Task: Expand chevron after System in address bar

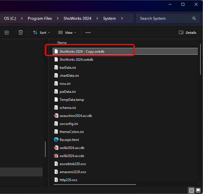Action: 122,18
